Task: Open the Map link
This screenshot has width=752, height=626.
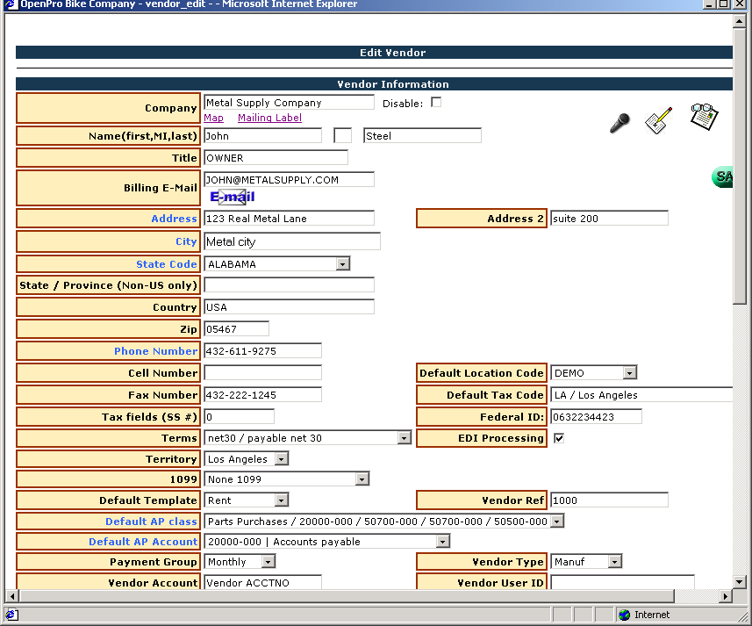Action: point(213,118)
